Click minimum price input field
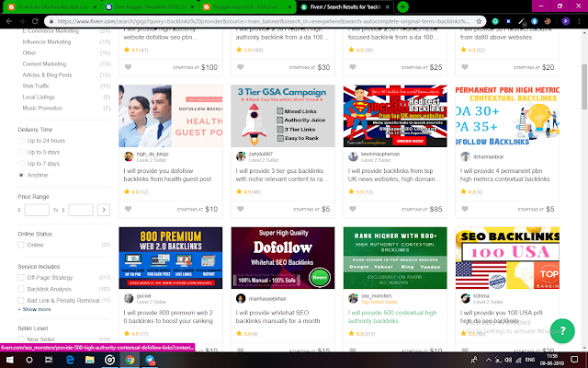The image size is (588, 368). pos(37,210)
